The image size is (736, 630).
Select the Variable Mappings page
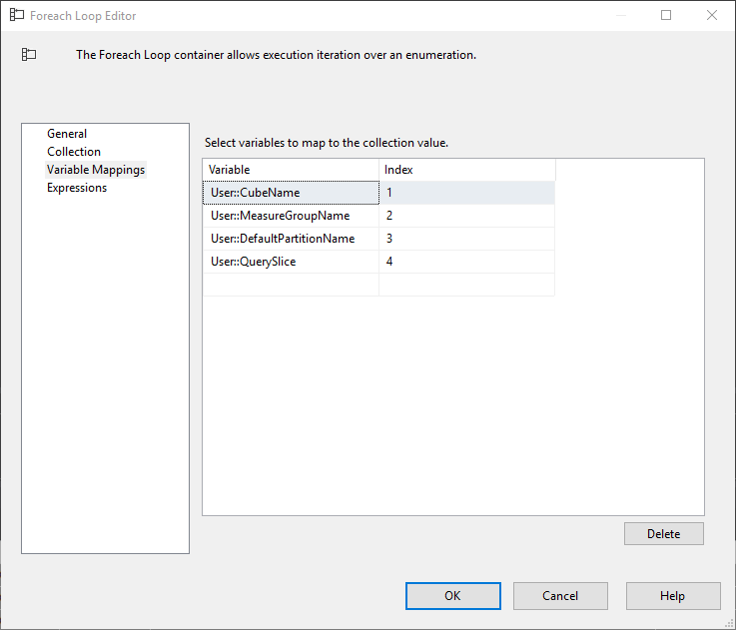pos(96,170)
